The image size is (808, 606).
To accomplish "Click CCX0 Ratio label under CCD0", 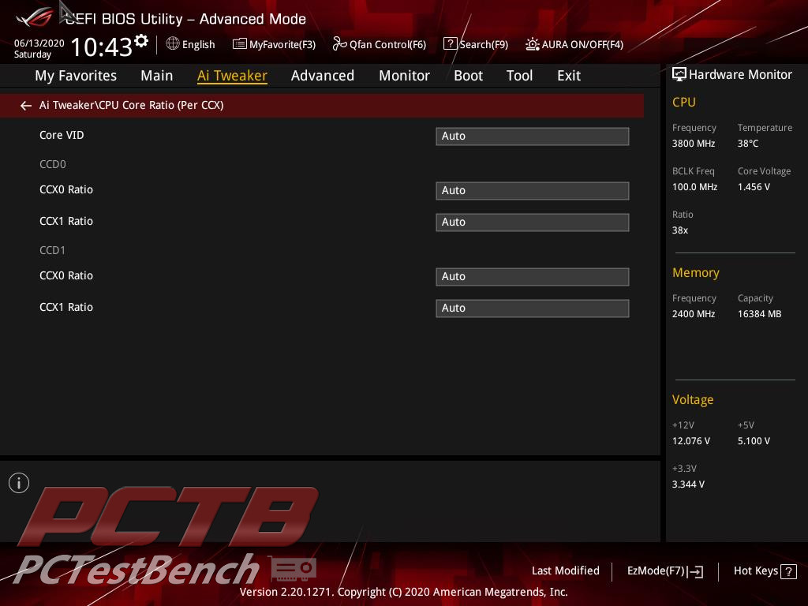I will 66,189.
